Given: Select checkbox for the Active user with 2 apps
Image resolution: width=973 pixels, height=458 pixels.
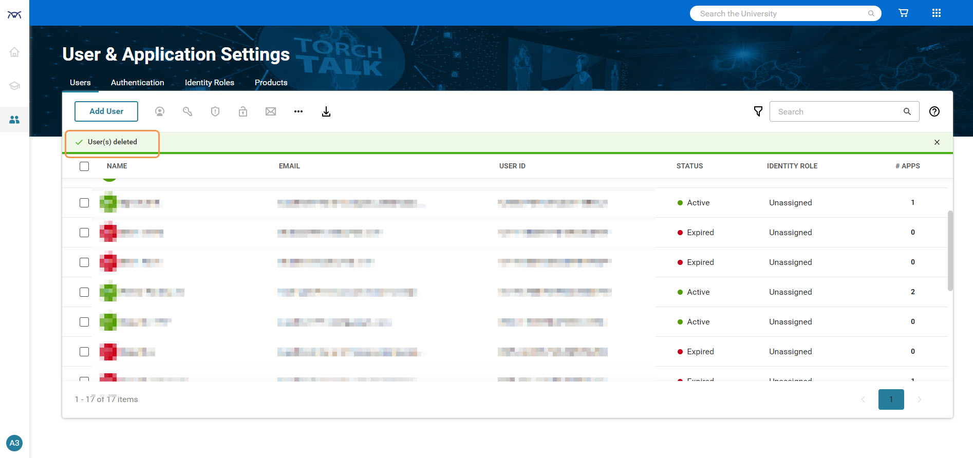Looking at the screenshot, I should [x=84, y=292].
